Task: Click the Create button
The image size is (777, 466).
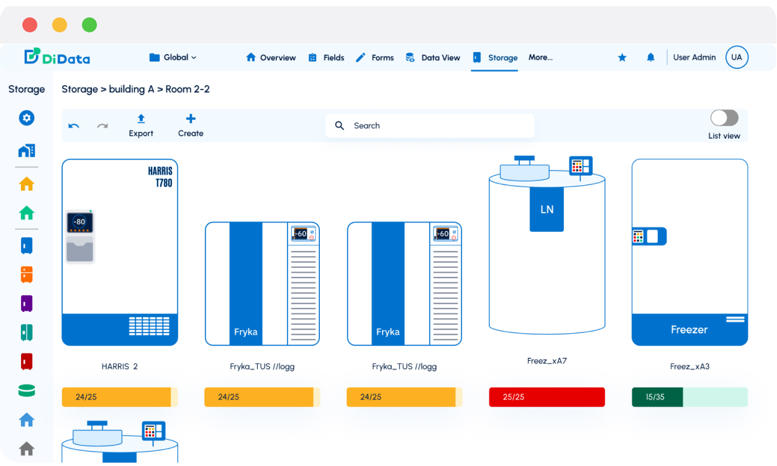Action: [191, 126]
